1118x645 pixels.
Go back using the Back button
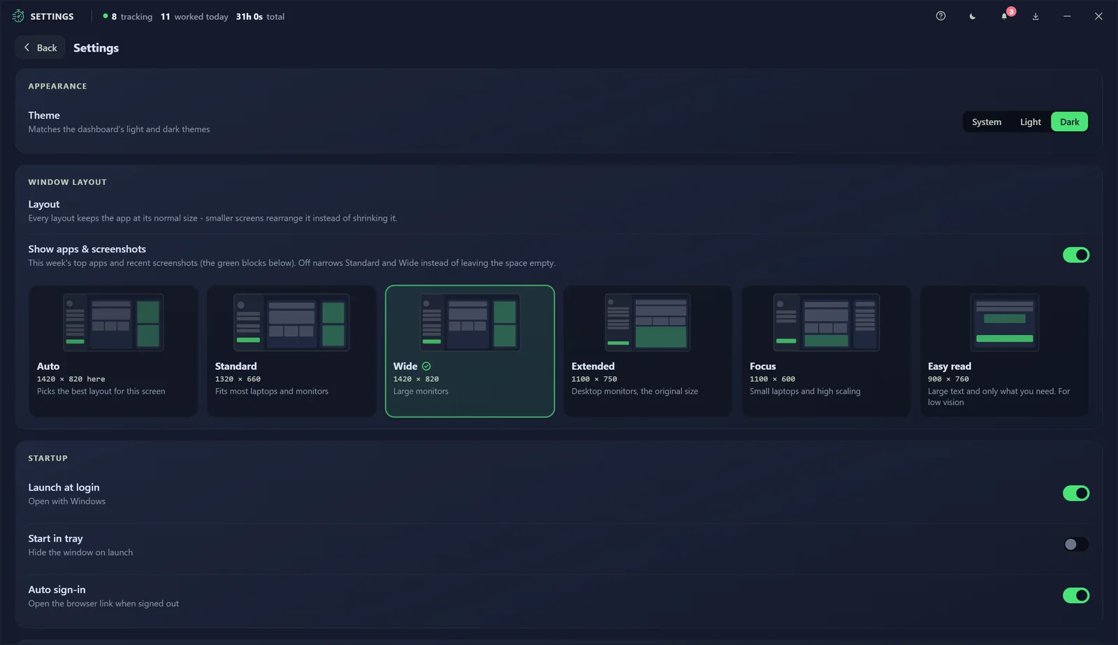(x=41, y=47)
